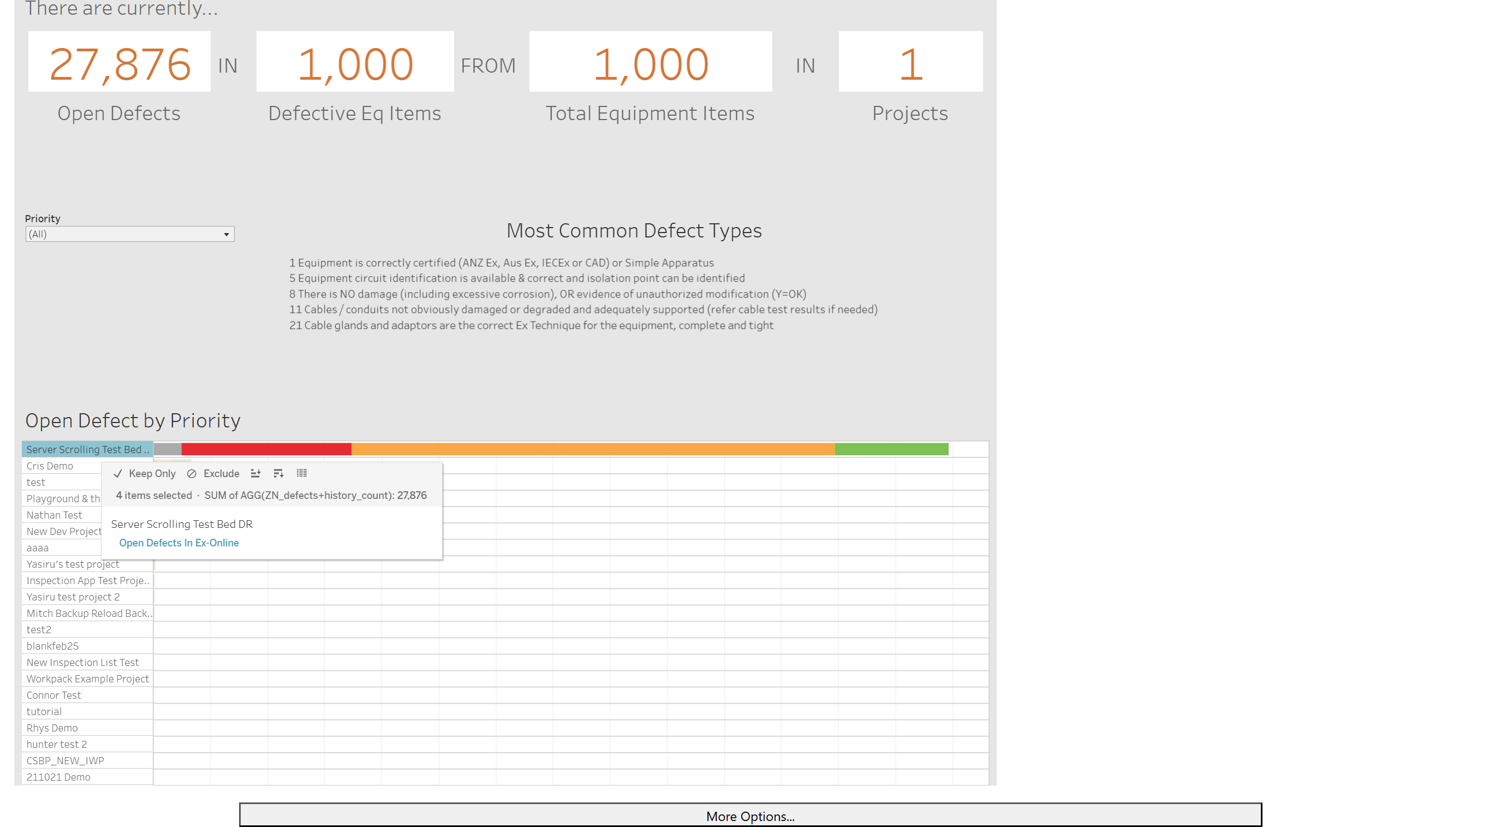This screenshot has height=827, width=1501.
Task: Select the green bar segment of Server Scrolling Test Bed
Action: point(891,449)
